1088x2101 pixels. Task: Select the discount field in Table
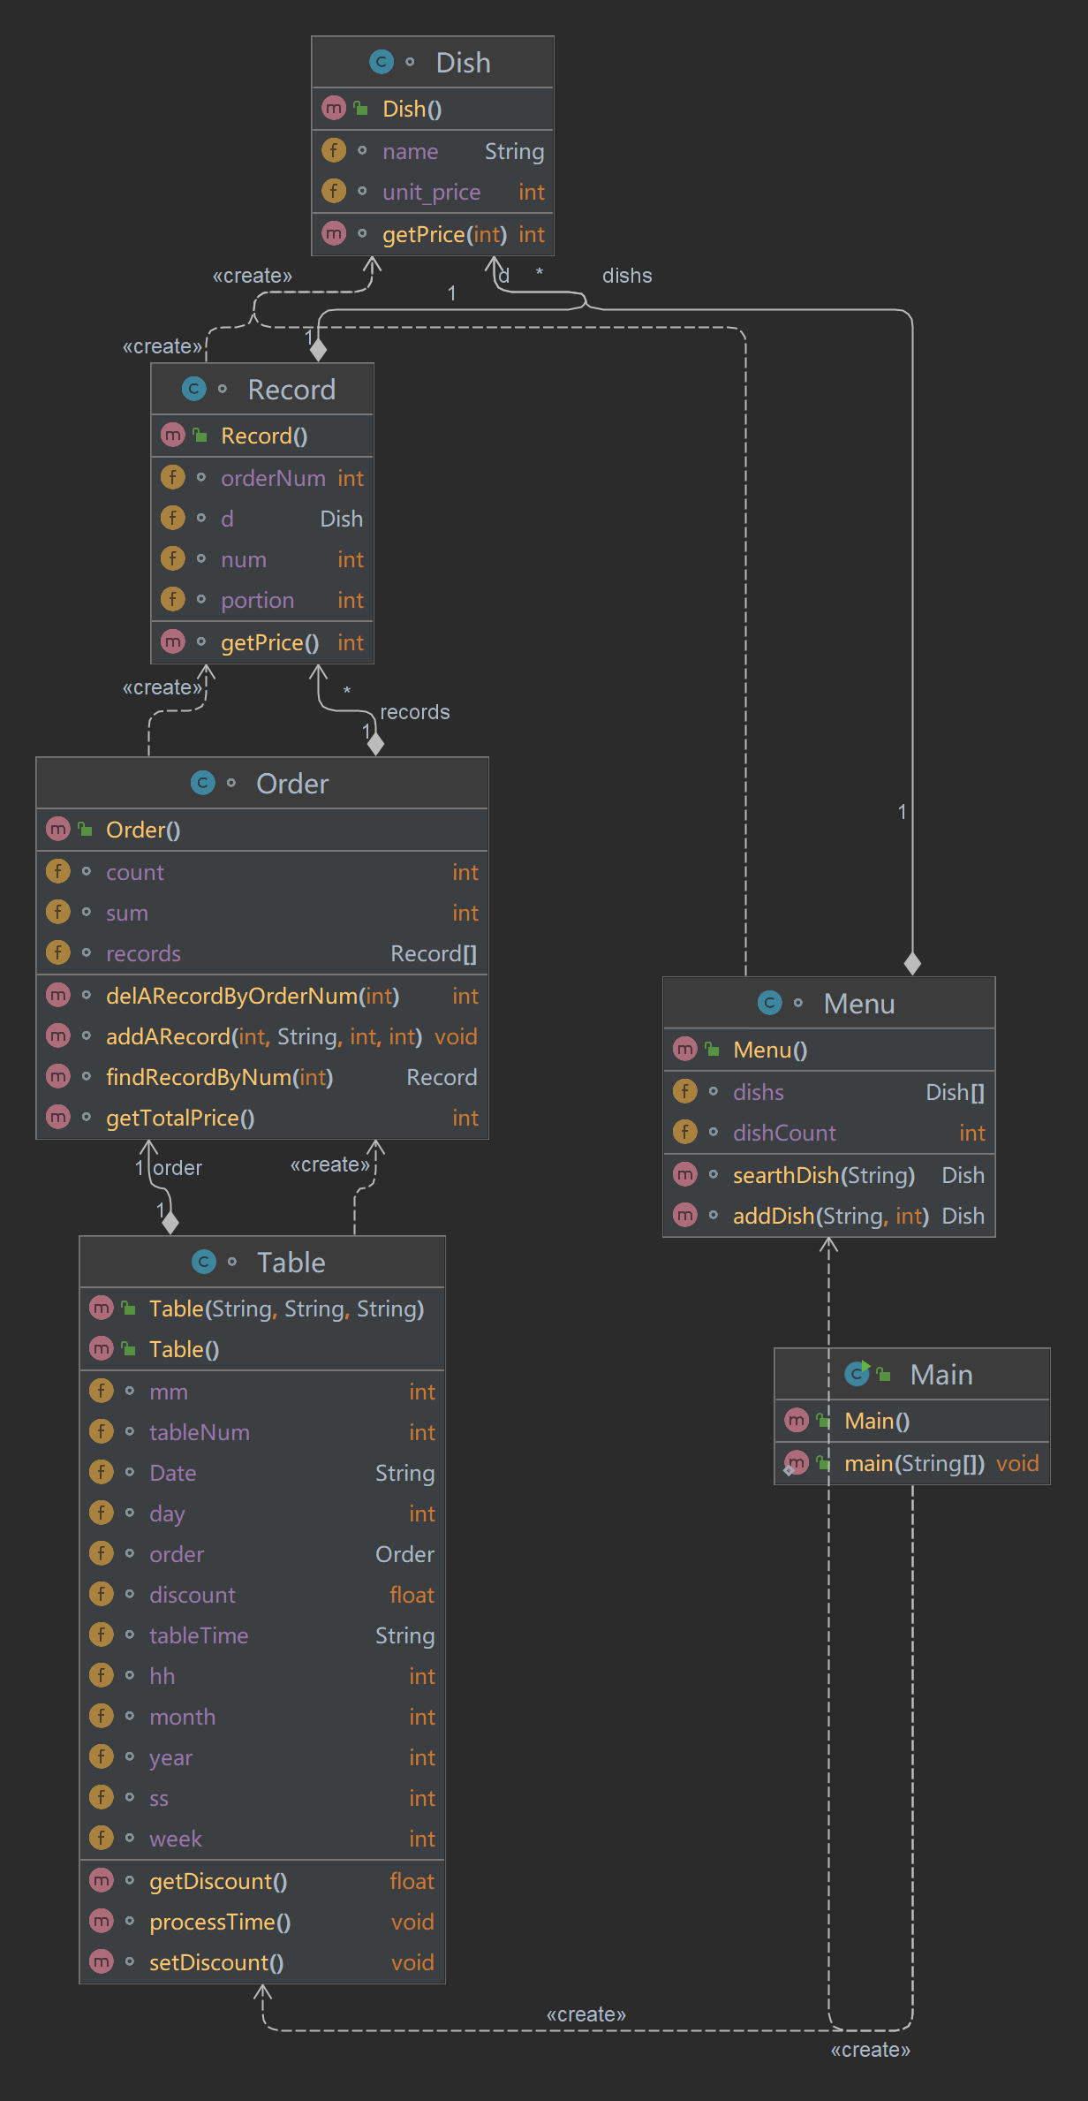tap(193, 1595)
